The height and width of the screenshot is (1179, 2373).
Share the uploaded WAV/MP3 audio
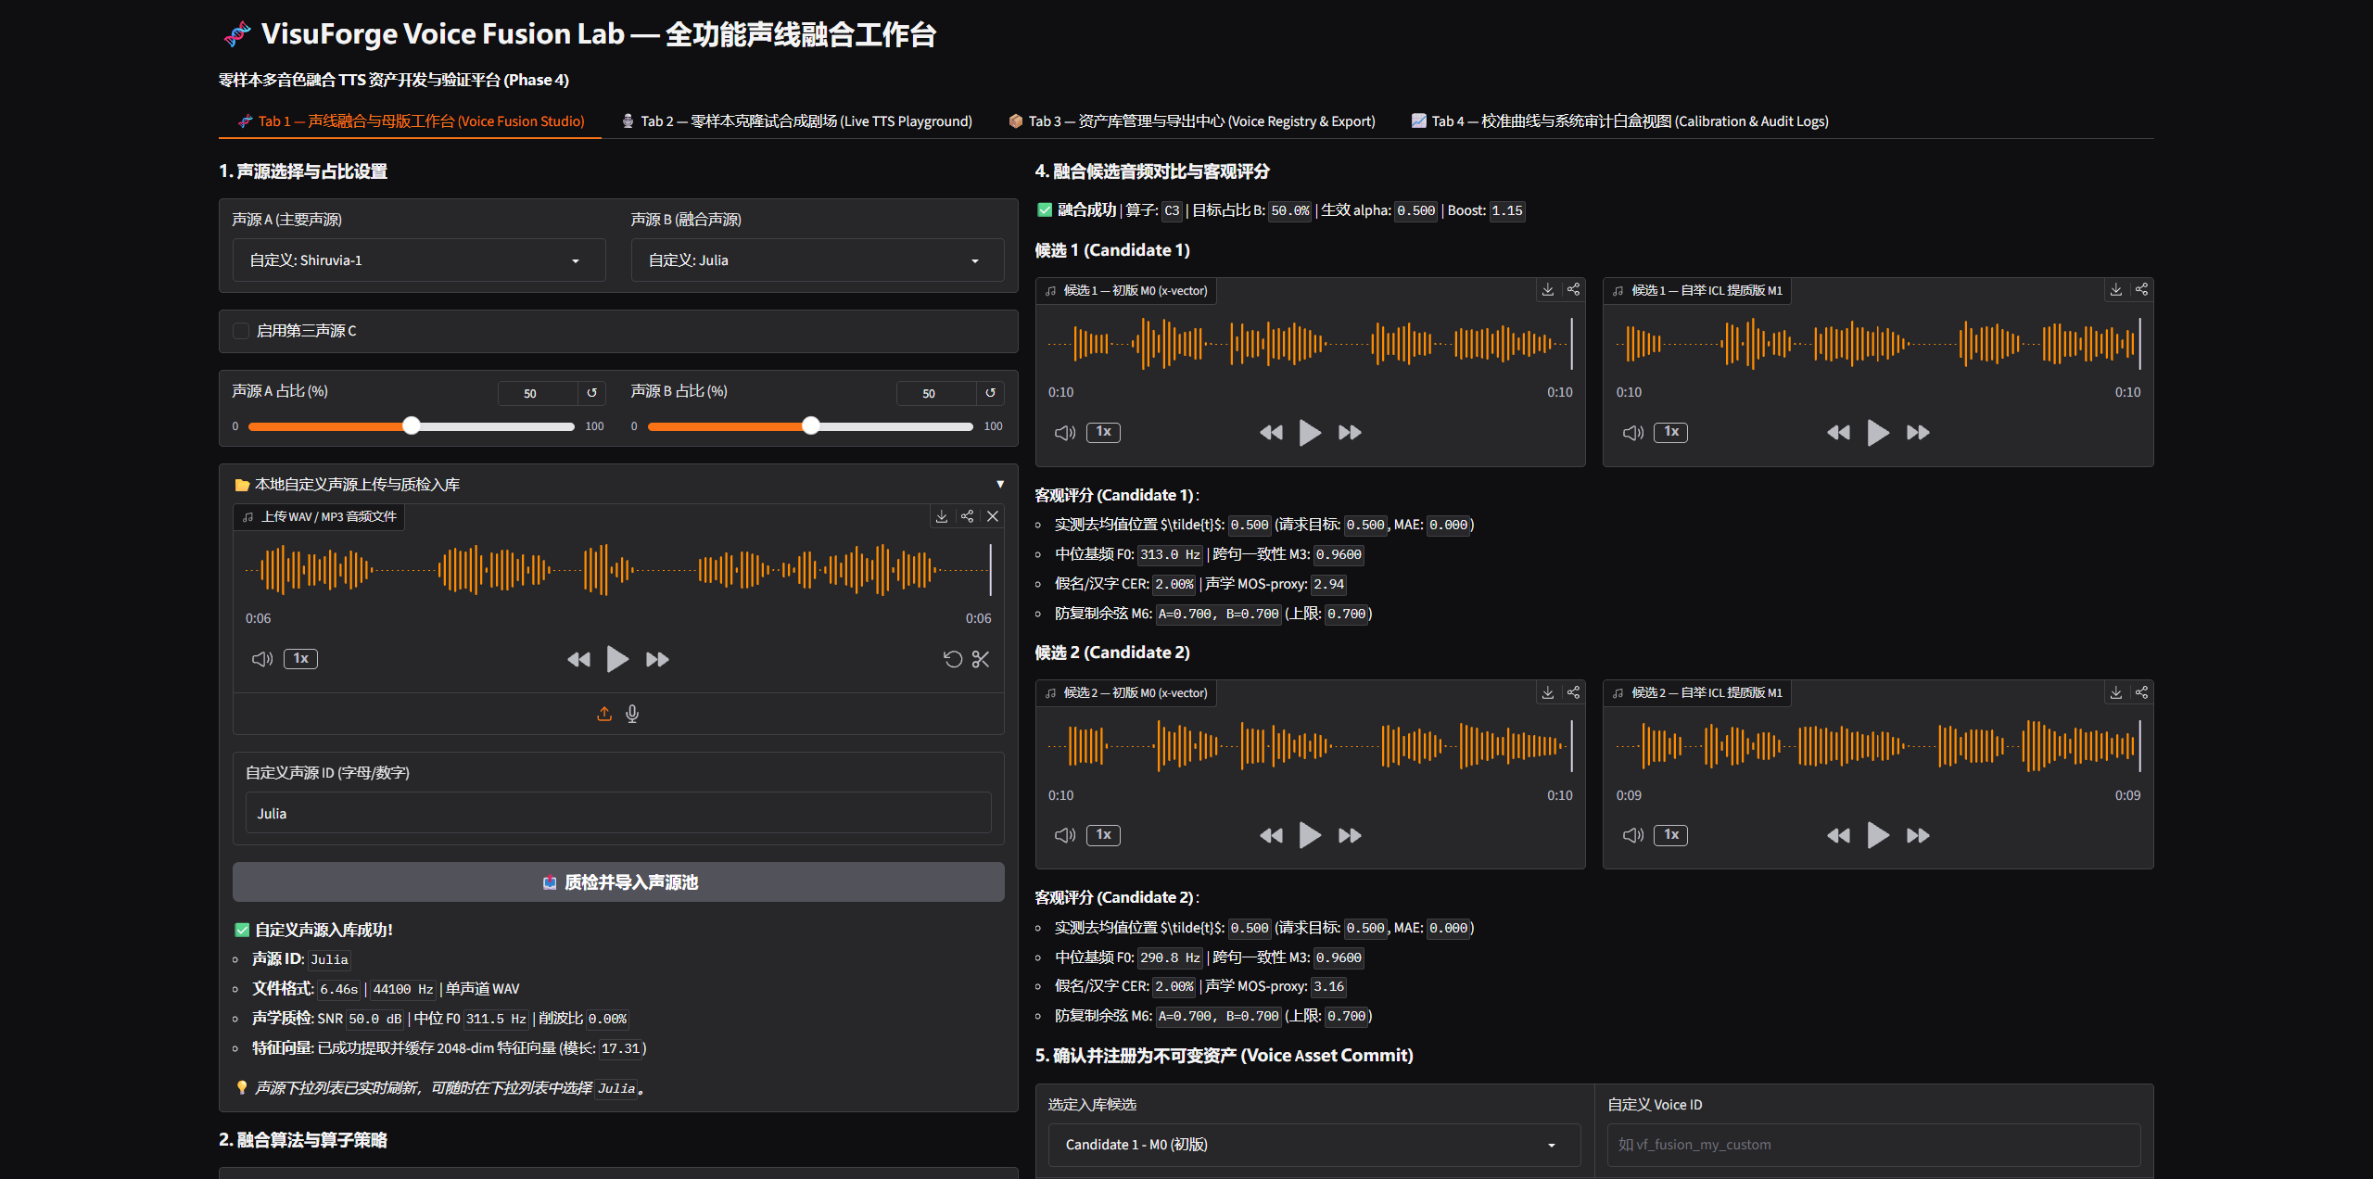click(968, 516)
